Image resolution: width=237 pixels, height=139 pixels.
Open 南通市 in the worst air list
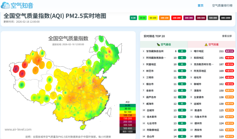pyautogui.click(x=198, y=110)
